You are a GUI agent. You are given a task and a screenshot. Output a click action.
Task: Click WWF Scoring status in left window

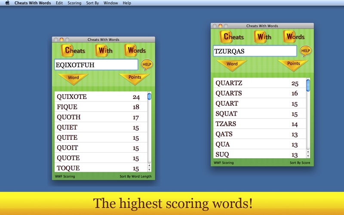65,176
